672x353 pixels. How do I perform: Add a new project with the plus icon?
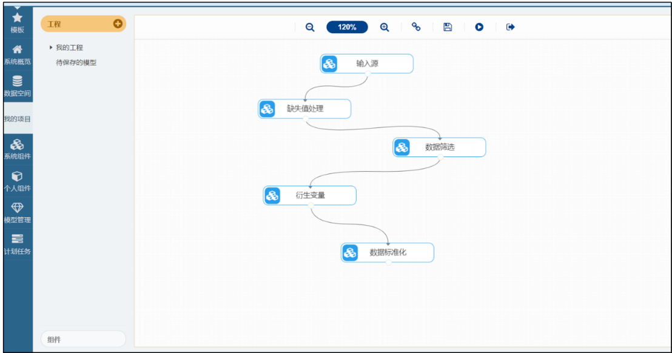118,24
